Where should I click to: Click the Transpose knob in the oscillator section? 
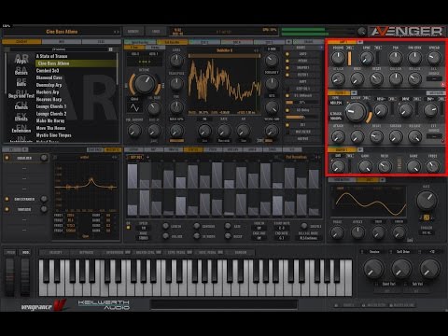point(176,83)
